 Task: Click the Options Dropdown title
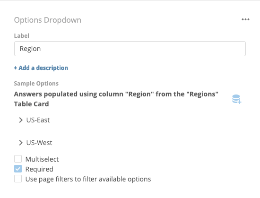click(48, 20)
